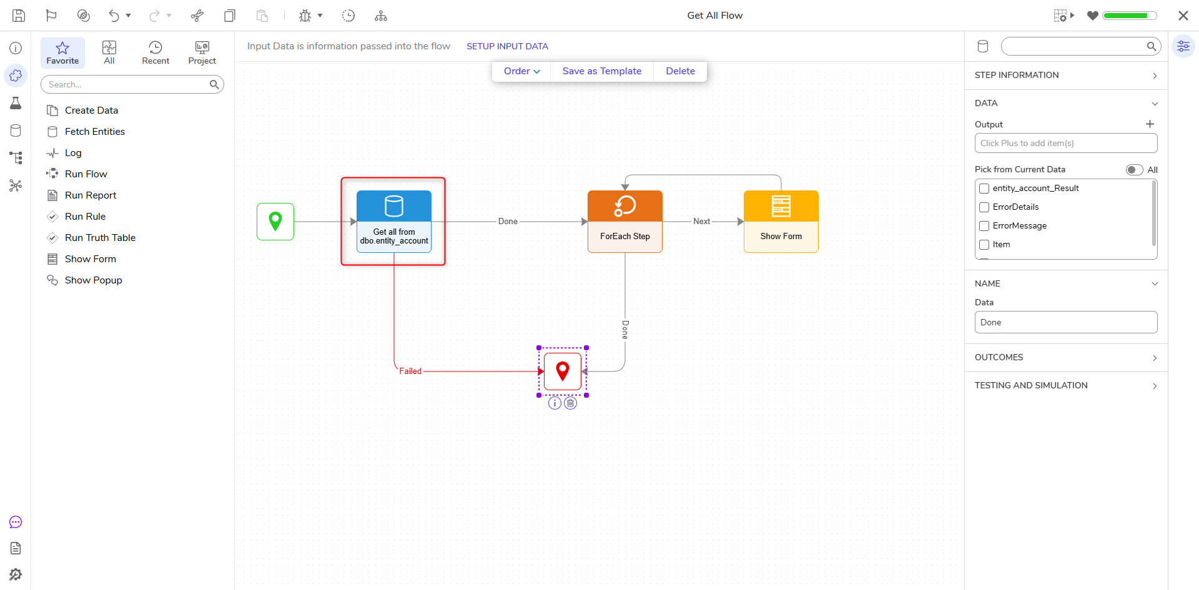Open the tree structure icon in sidebar
This screenshot has height=590, width=1199.
(x=16, y=158)
